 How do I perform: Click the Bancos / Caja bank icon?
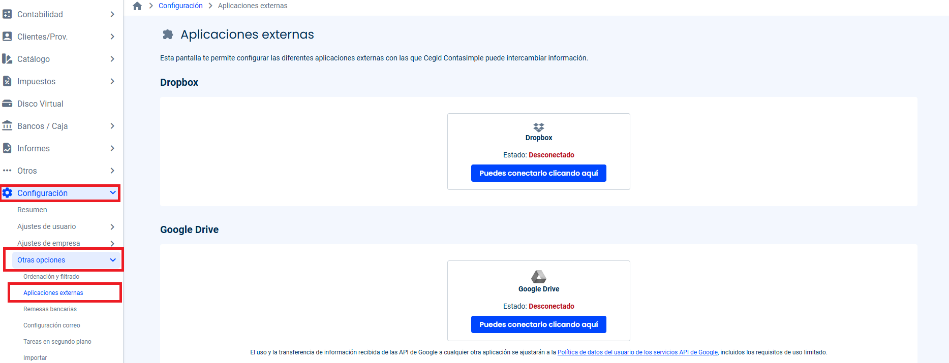(x=7, y=126)
